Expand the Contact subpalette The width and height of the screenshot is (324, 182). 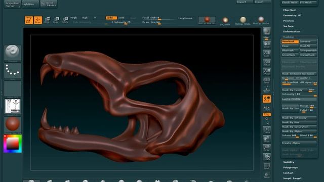(x=288, y=173)
